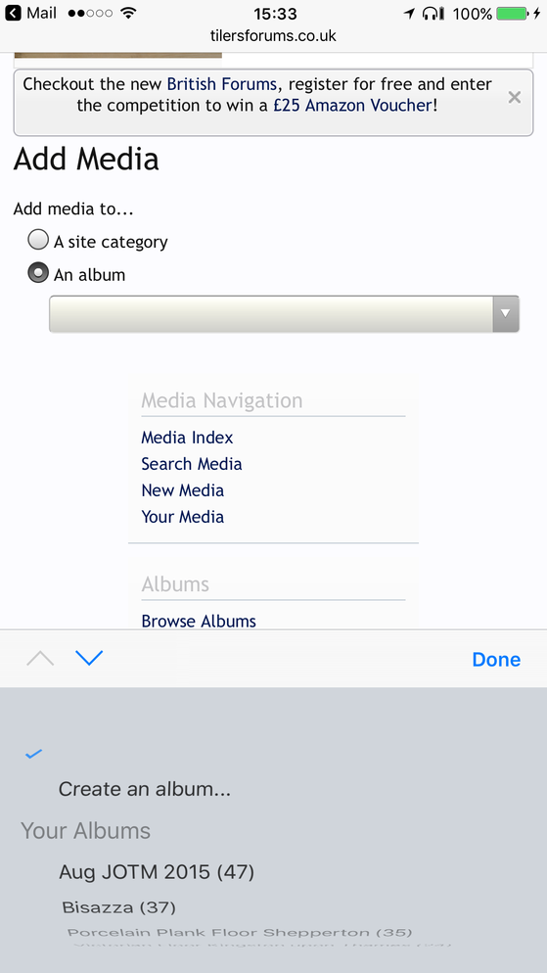Open the Search Media link
This screenshot has height=973, width=547.
(x=192, y=464)
